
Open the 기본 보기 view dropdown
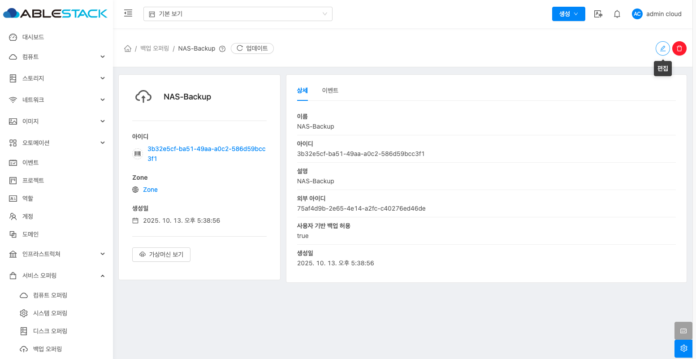point(238,14)
